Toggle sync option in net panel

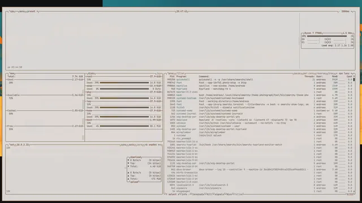124,145
